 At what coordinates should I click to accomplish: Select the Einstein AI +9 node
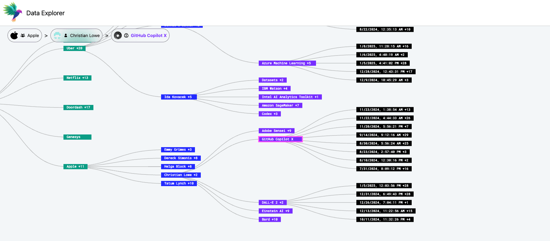(276, 211)
